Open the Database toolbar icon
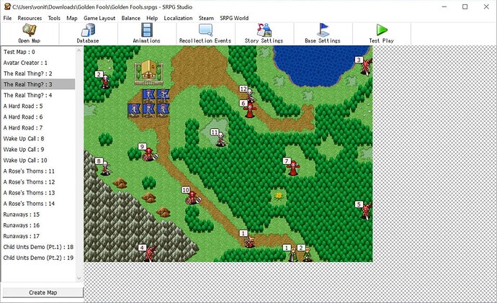The image size is (497, 303). coord(88,30)
